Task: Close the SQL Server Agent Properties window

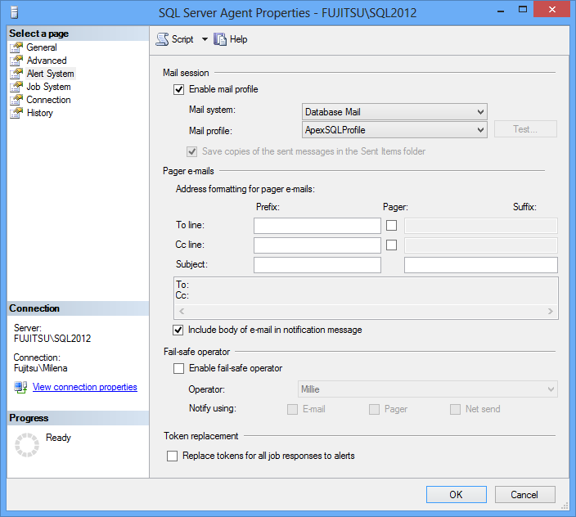Action: click(x=551, y=10)
